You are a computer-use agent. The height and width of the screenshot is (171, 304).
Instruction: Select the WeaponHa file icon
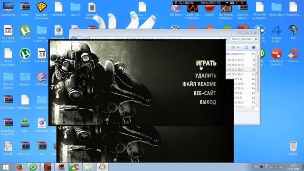(x=293, y=9)
